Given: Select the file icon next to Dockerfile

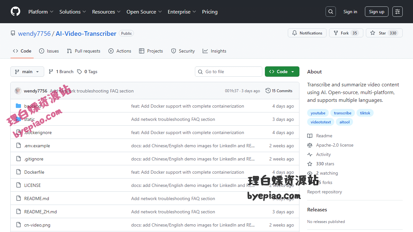Looking at the screenshot, I should 18,172.
